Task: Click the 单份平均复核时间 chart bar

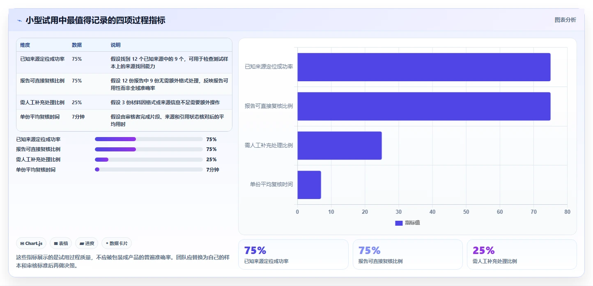Action: click(x=309, y=185)
